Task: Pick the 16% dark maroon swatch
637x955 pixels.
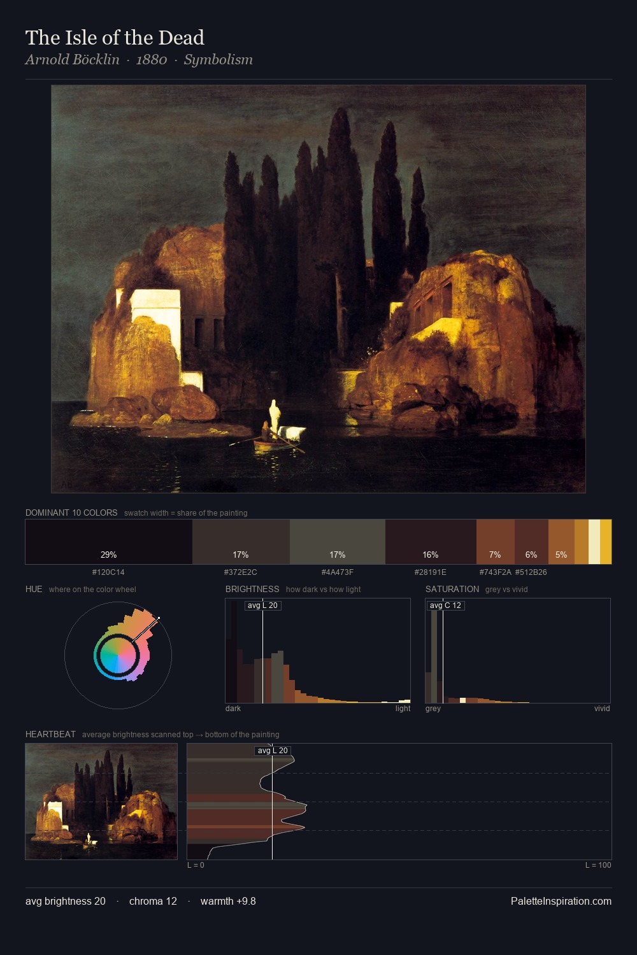Action: pos(431,542)
